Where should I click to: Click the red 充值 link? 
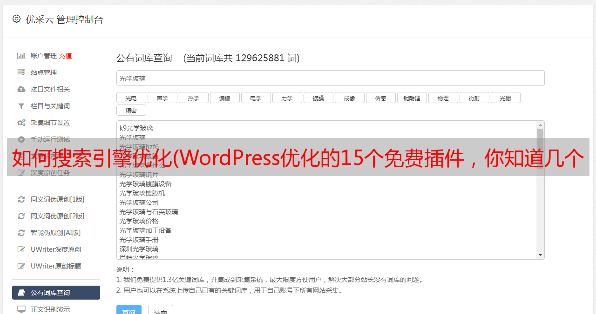click(65, 56)
